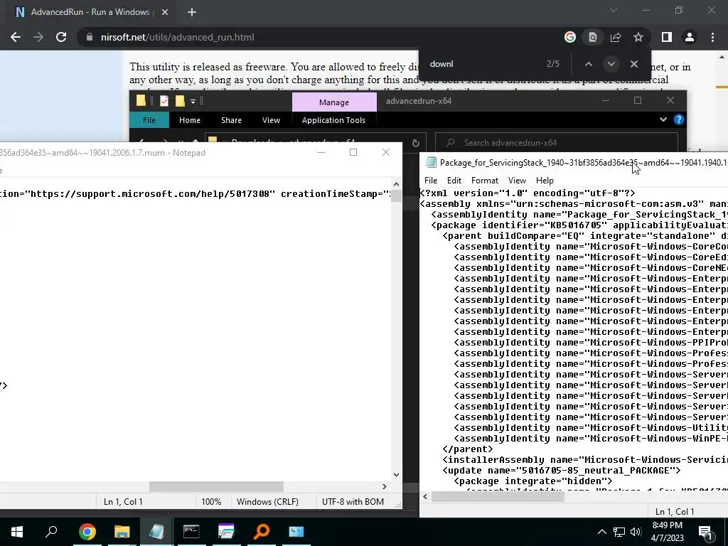Open the Customize Quick Access Toolbar dropdown
The width and height of the screenshot is (728, 546).
[x=193, y=101]
